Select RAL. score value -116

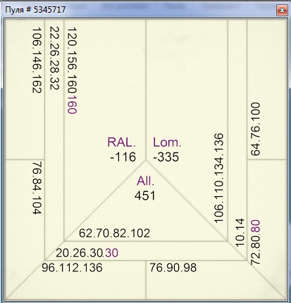(x=123, y=157)
